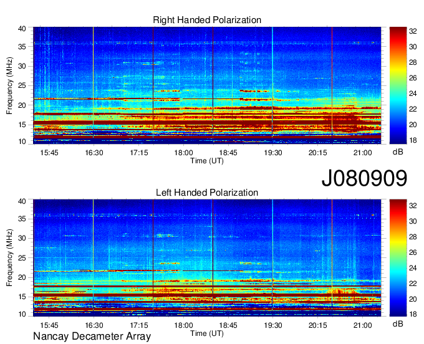Click the 20:15 time tick of Right Handed plot

318,153
